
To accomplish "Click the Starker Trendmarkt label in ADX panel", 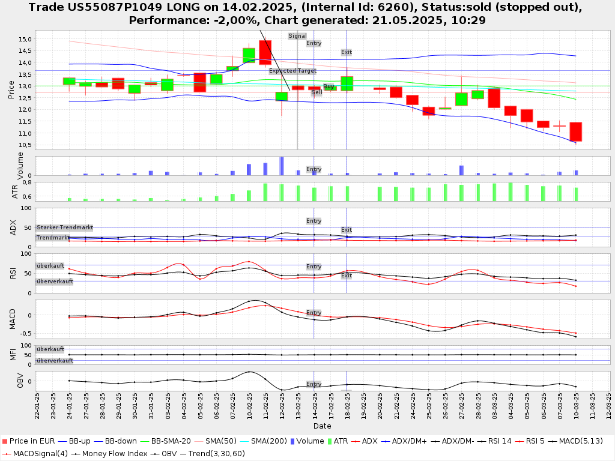I will click(x=64, y=227).
